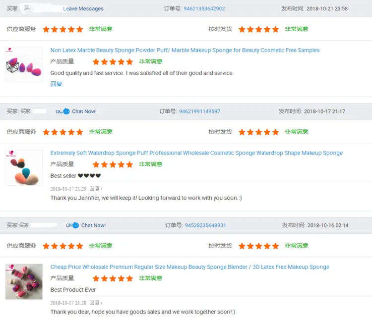View the marble sponge product thumbnail
The width and height of the screenshot is (372, 322).
click(x=24, y=65)
